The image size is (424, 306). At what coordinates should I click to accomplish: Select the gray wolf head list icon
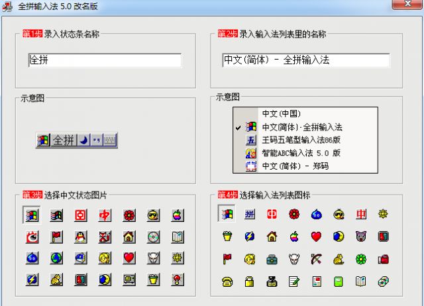(361, 236)
